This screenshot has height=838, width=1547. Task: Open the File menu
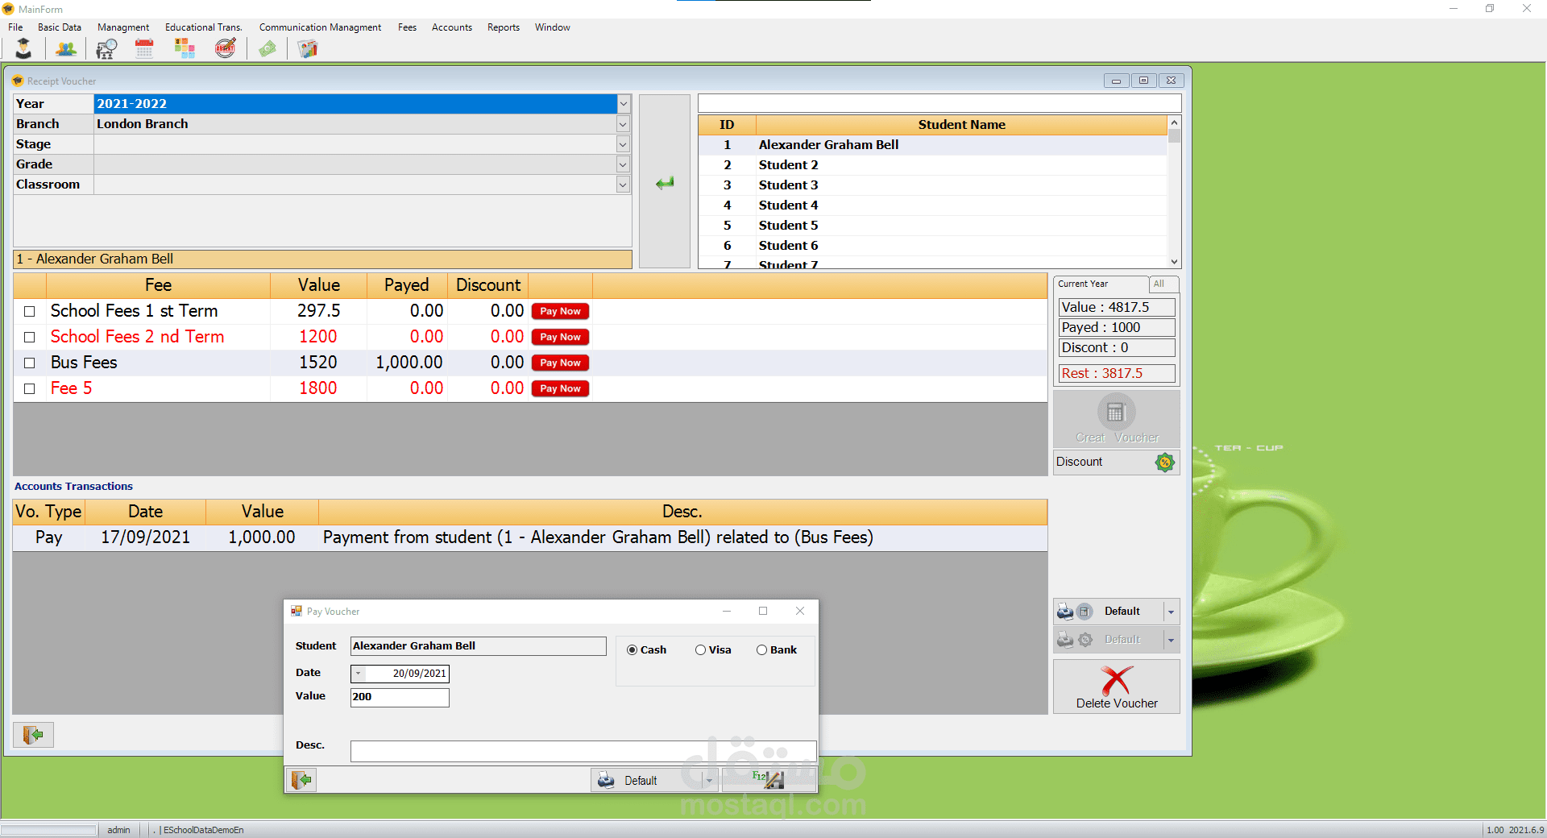(15, 27)
